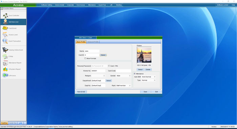Switch to the Basic Profile tab

(81, 42)
